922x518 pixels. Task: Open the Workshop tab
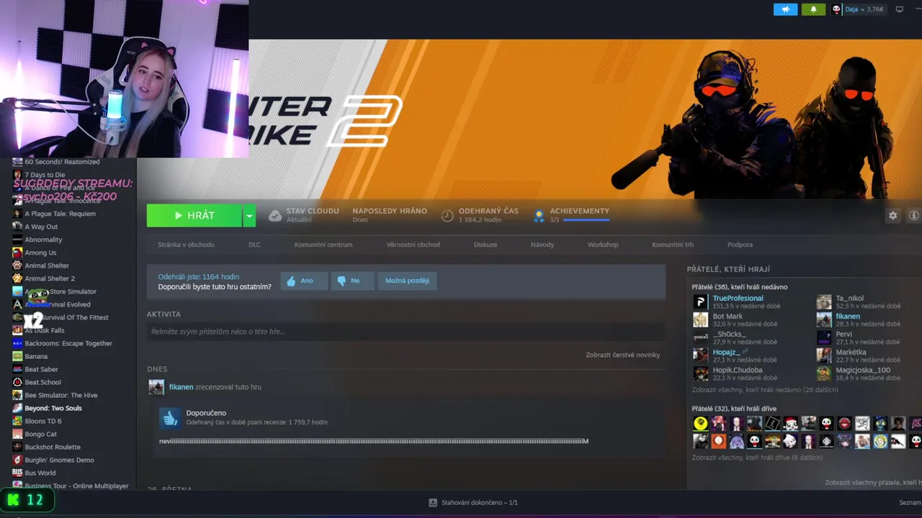pos(603,245)
